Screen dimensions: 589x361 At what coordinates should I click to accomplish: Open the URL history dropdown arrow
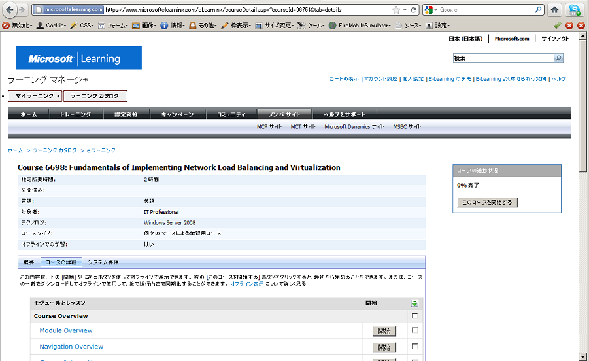click(405, 10)
